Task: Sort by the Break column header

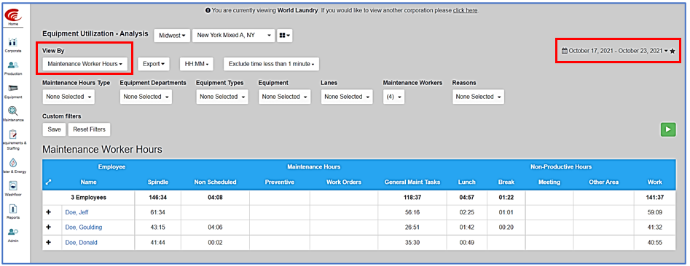Action: pyautogui.click(x=506, y=182)
